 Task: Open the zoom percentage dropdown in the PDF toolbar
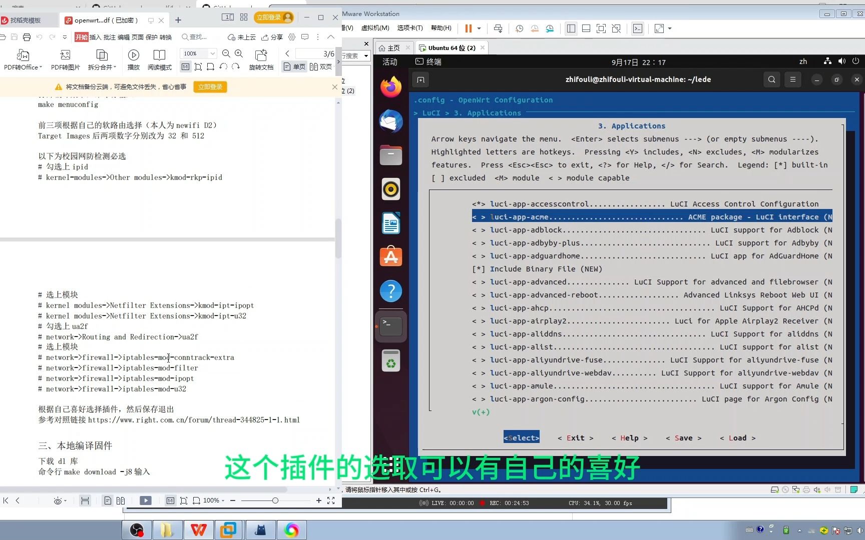click(212, 53)
